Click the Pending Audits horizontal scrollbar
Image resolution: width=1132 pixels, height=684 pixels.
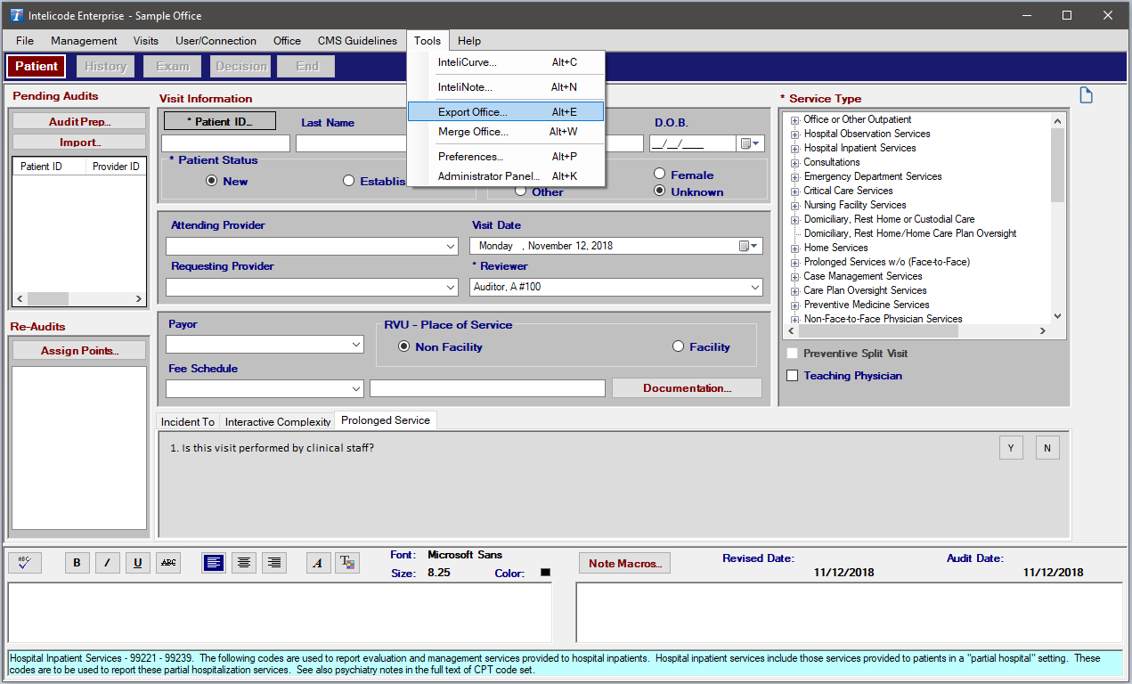(x=79, y=299)
